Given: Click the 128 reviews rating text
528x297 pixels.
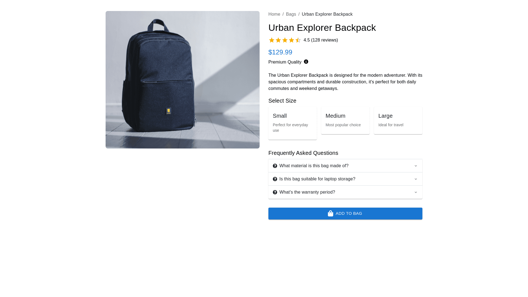Looking at the screenshot, I should click(x=321, y=40).
